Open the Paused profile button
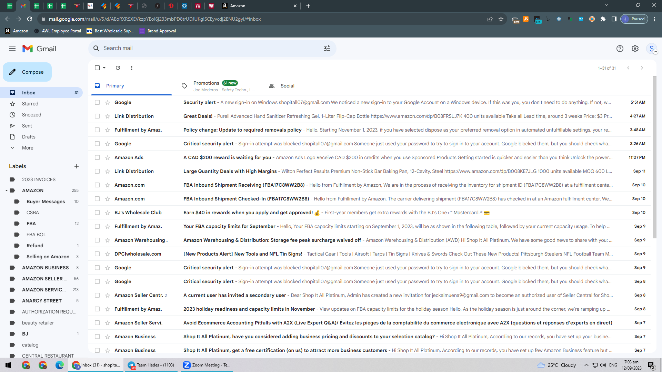This screenshot has width=662, height=372. [634, 19]
